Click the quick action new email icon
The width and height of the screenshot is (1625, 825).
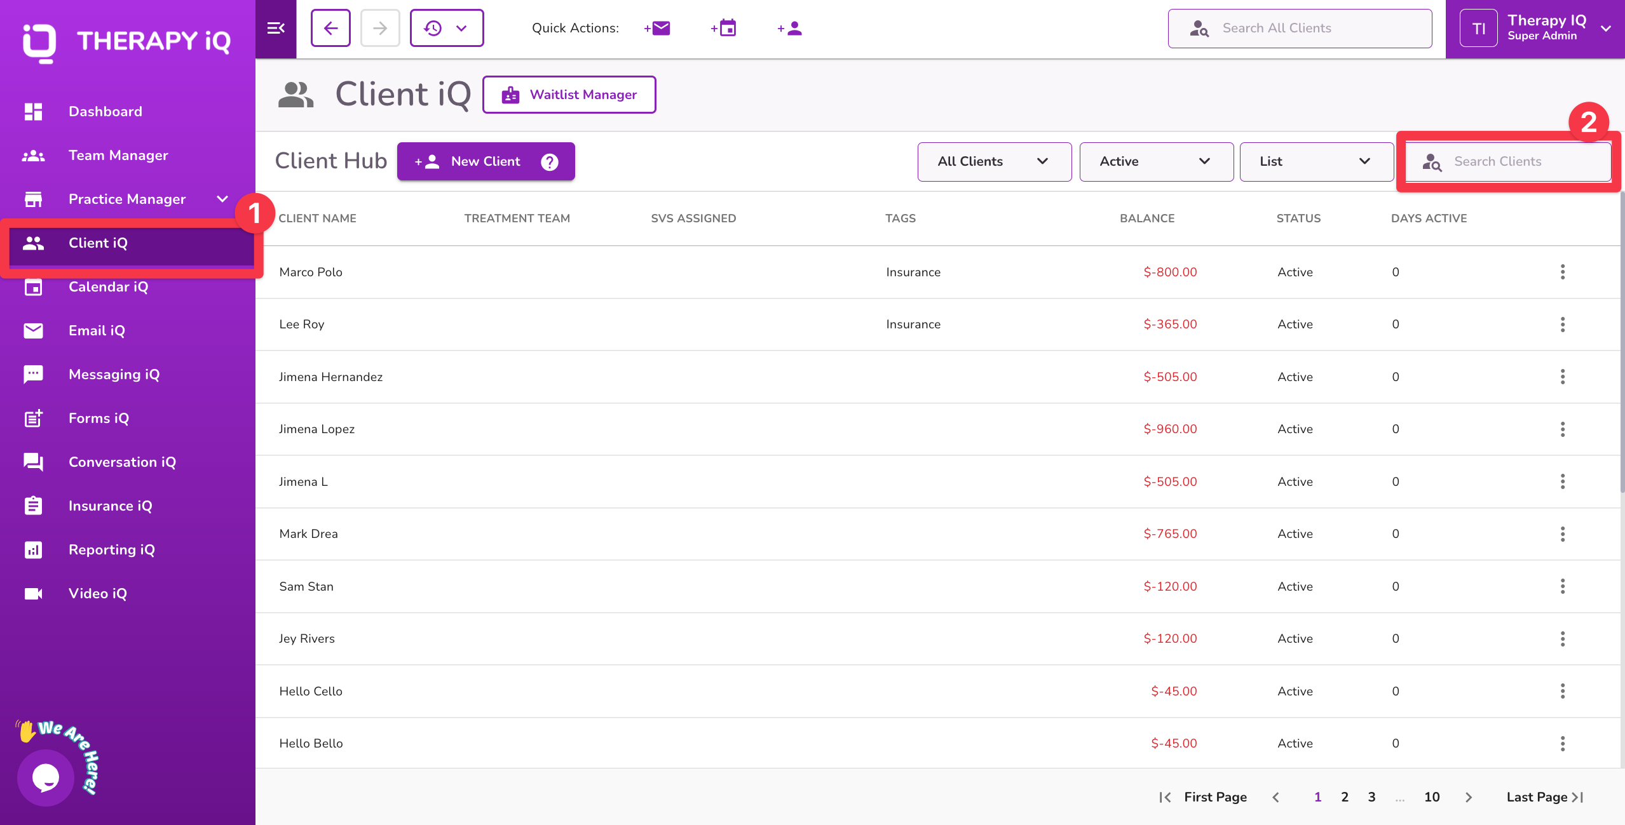click(x=658, y=29)
